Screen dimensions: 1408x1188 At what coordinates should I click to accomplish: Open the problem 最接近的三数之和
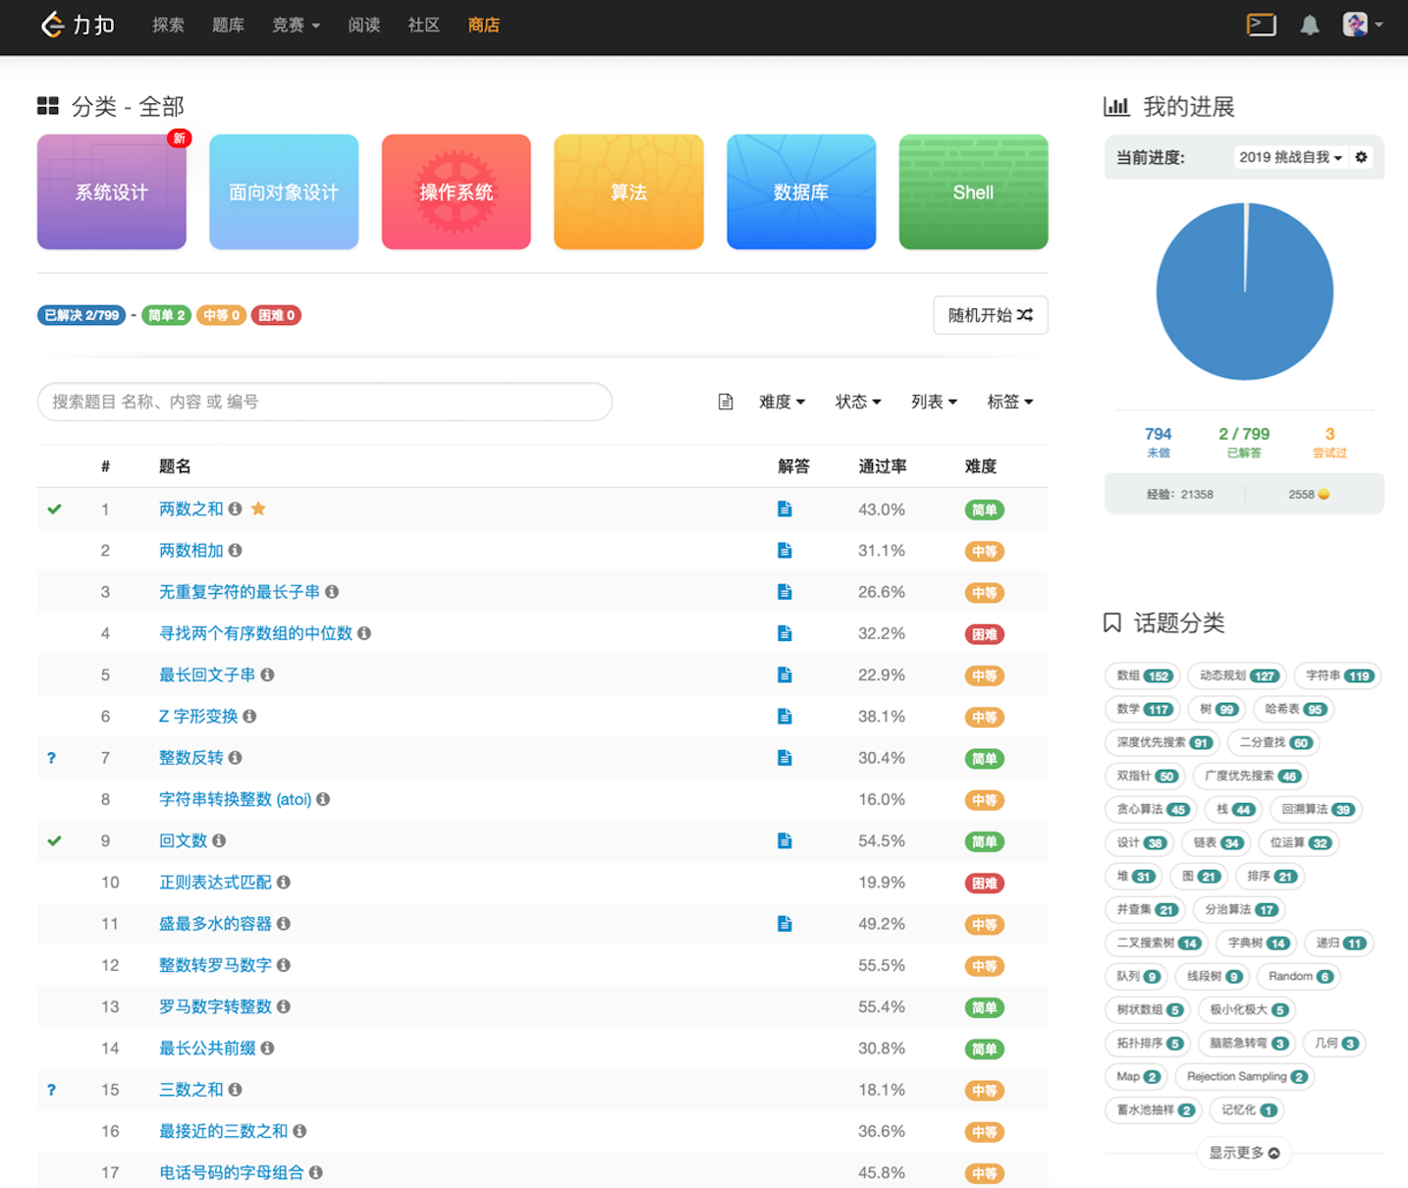(224, 1131)
